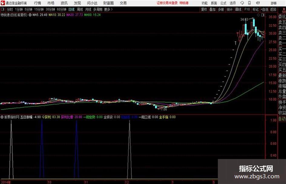This screenshot has width=286, height=184.
Task: Open the 多周期 view
Action: coord(98,9)
